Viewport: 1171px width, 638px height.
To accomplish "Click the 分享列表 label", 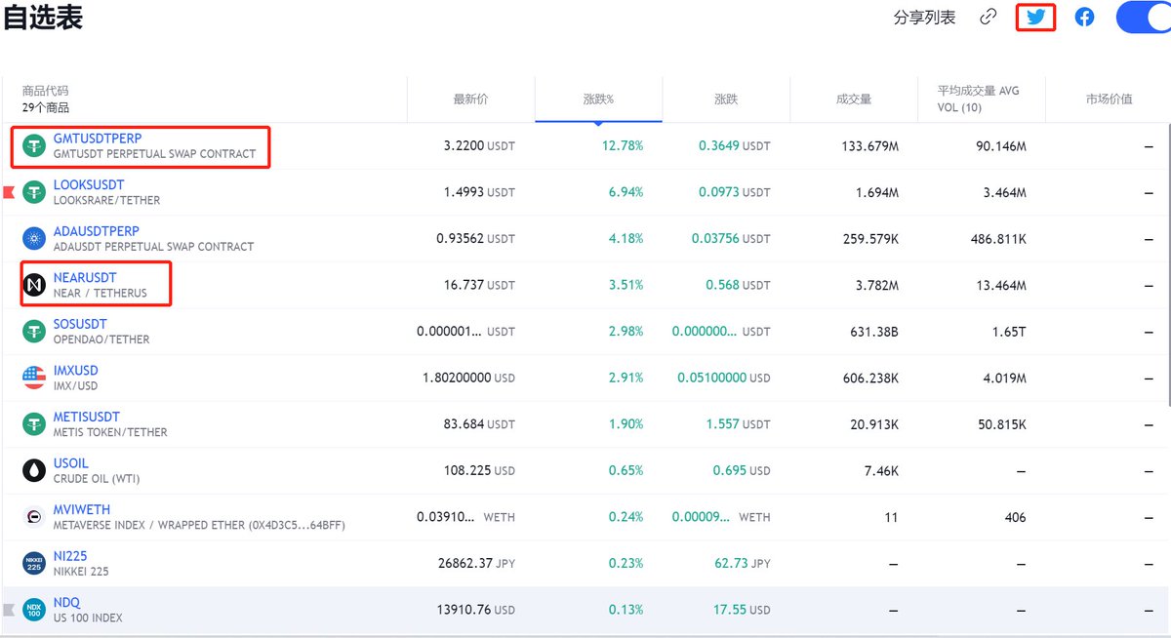I will click(925, 18).
